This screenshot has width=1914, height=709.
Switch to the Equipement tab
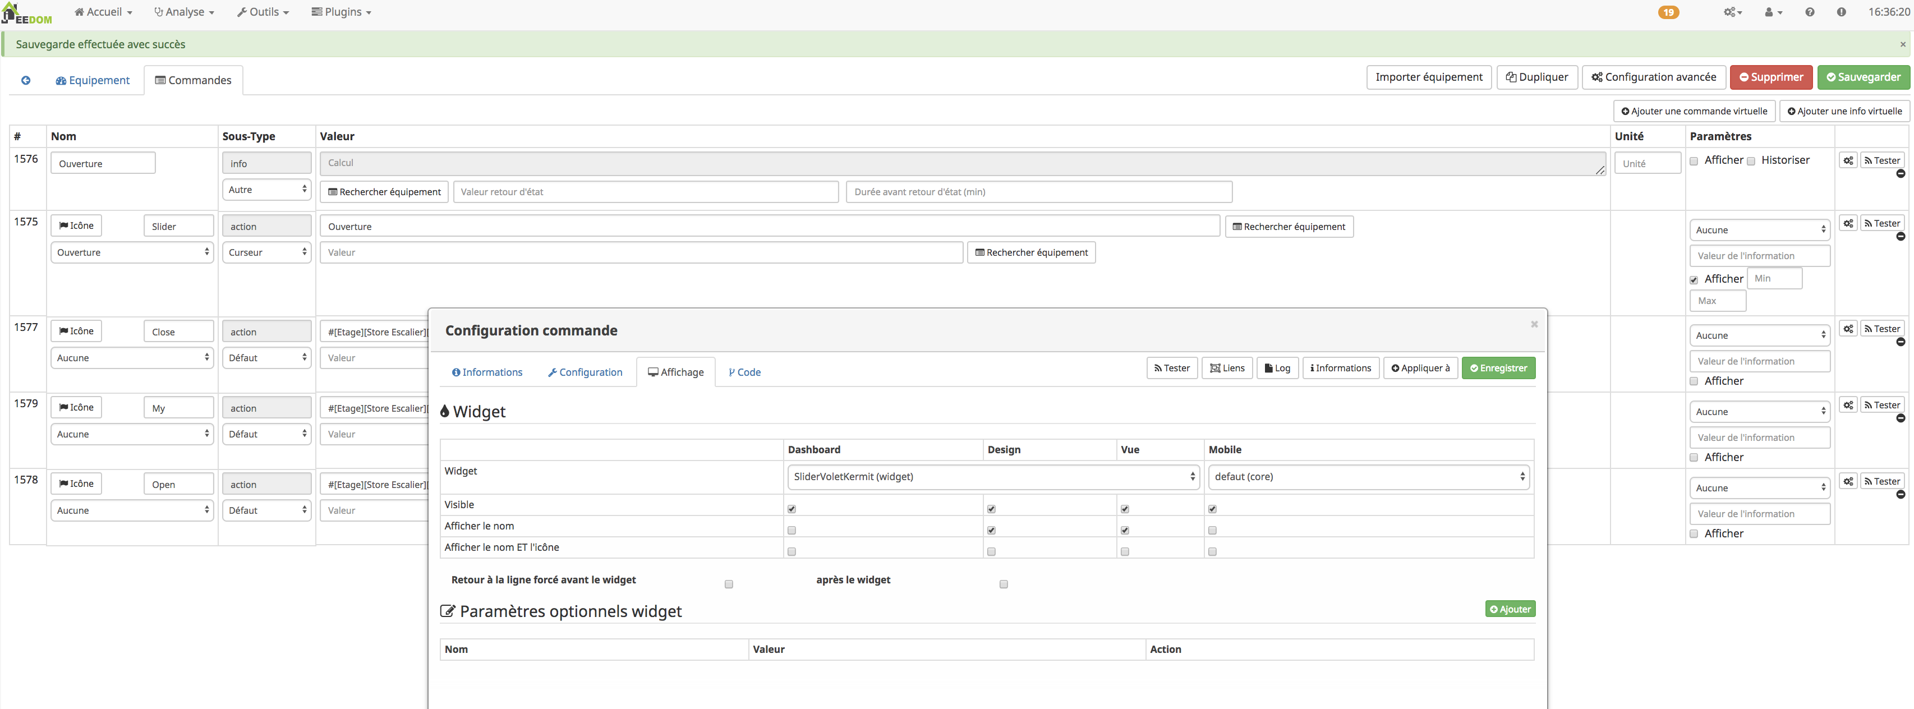click(92, 80)
